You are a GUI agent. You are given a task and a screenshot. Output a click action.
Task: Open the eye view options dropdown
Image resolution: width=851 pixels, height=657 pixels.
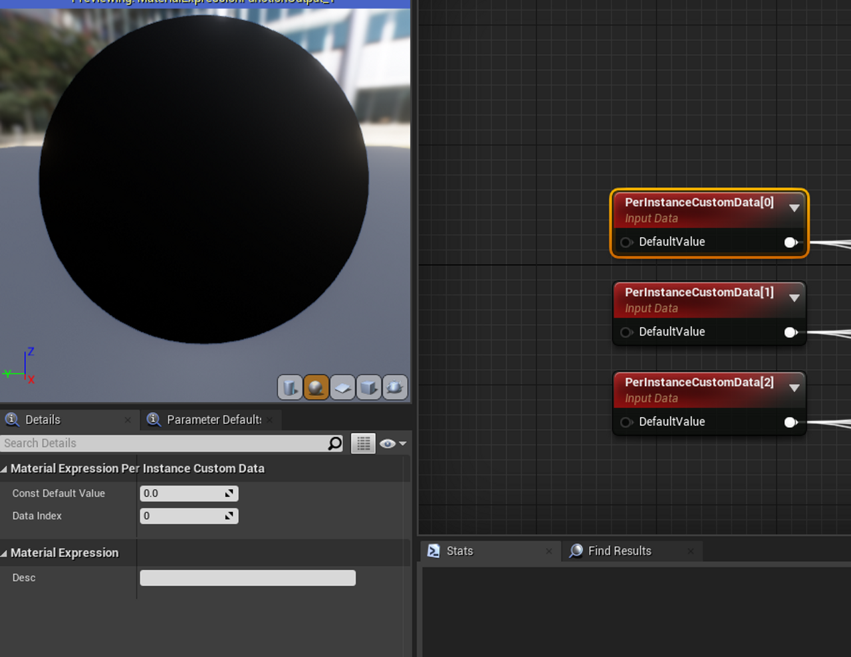tap(393, 443)
